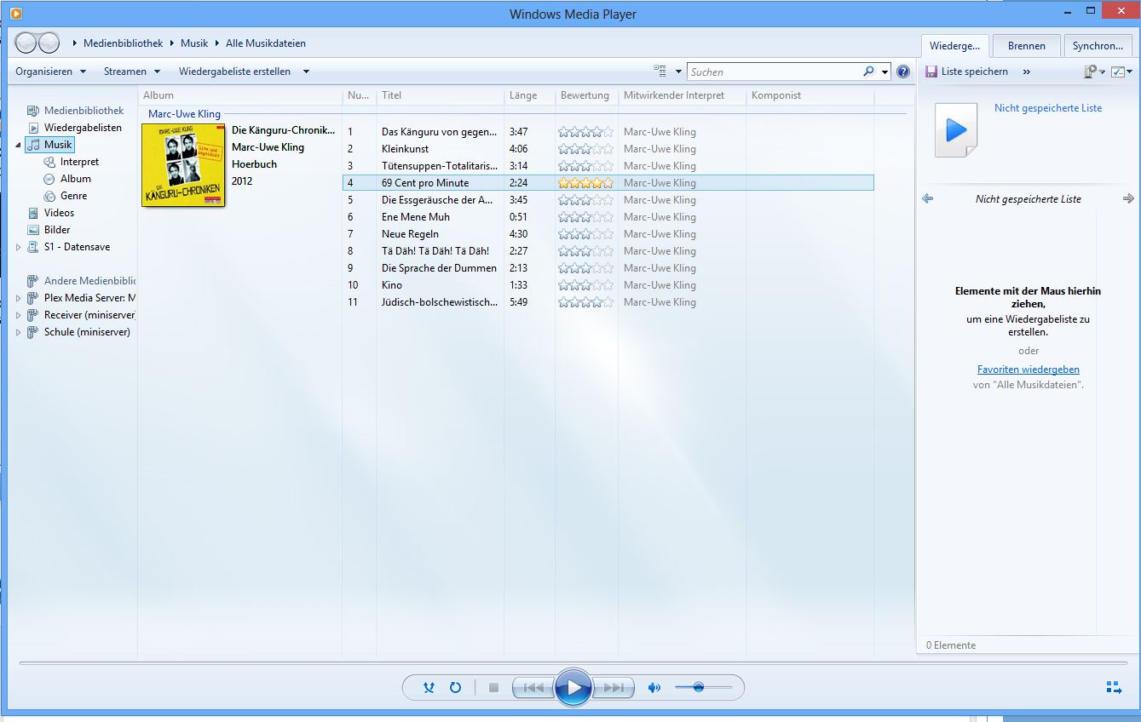Click Wiedergabeliste erstellen
This screenshot has width=1141, height=722.
(x=234, y=72)
